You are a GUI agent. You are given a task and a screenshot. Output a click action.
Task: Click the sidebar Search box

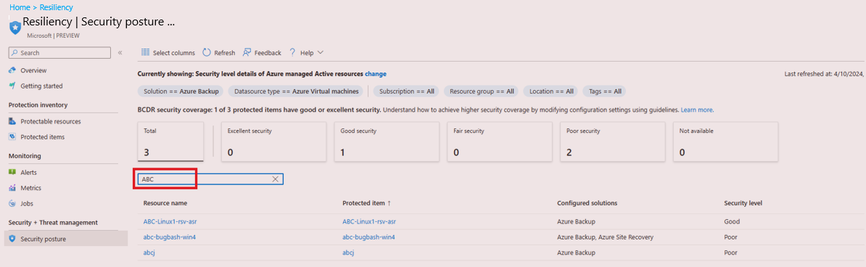[x=60, y=52]
